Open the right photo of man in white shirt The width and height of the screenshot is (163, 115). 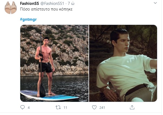pos(123,63)
